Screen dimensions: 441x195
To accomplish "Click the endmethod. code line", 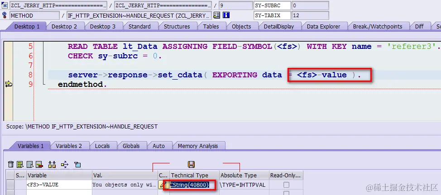I will [82, 84].
